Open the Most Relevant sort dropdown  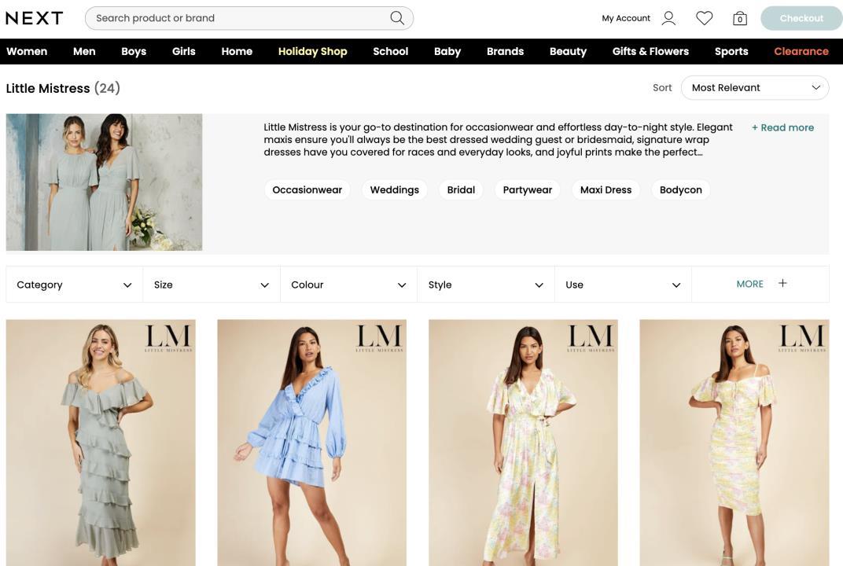pyautogui.click(x=755, y=87)
